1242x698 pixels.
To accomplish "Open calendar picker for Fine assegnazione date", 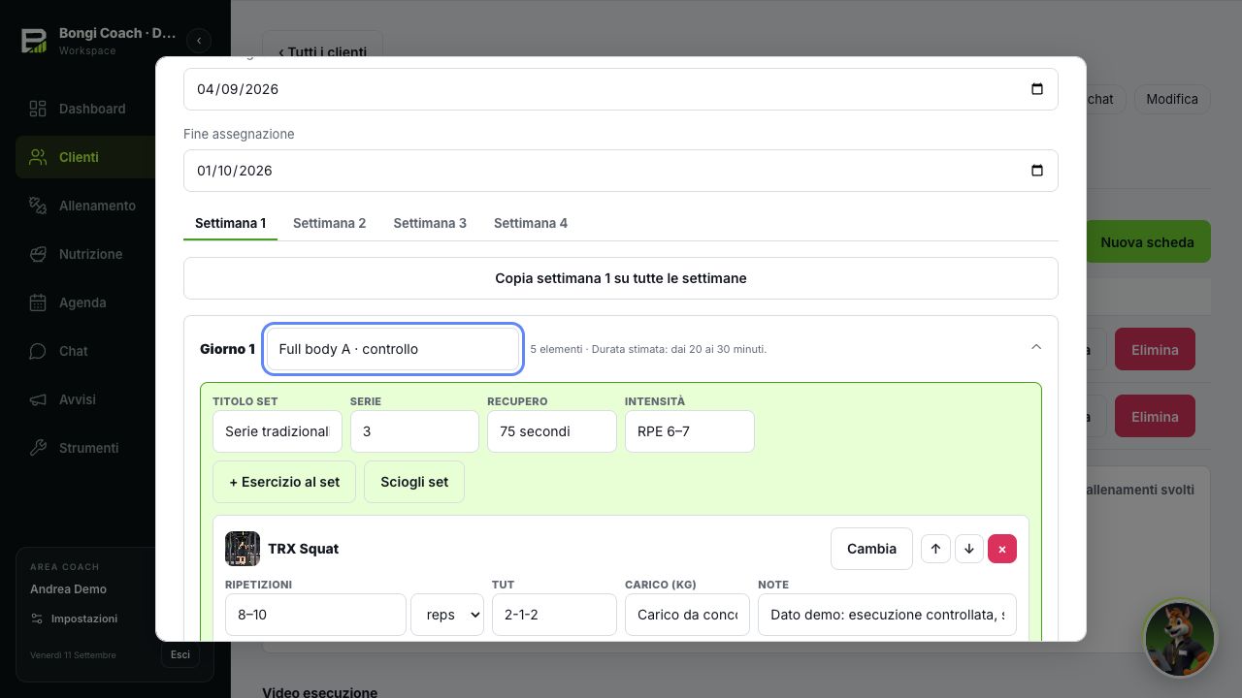I will tap(1036, 171).
